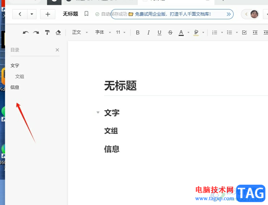The height and width of the screenshot is (205, 268).
Task: Click the 信息 heading in the document
Action: coord(112,149)
